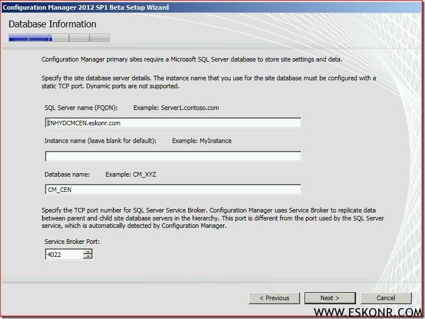Click the 'SQL Server name (FQDN):' label
The width and height of the screenshot is (425, 319).
pyautogui.click(x=81, y=108)
